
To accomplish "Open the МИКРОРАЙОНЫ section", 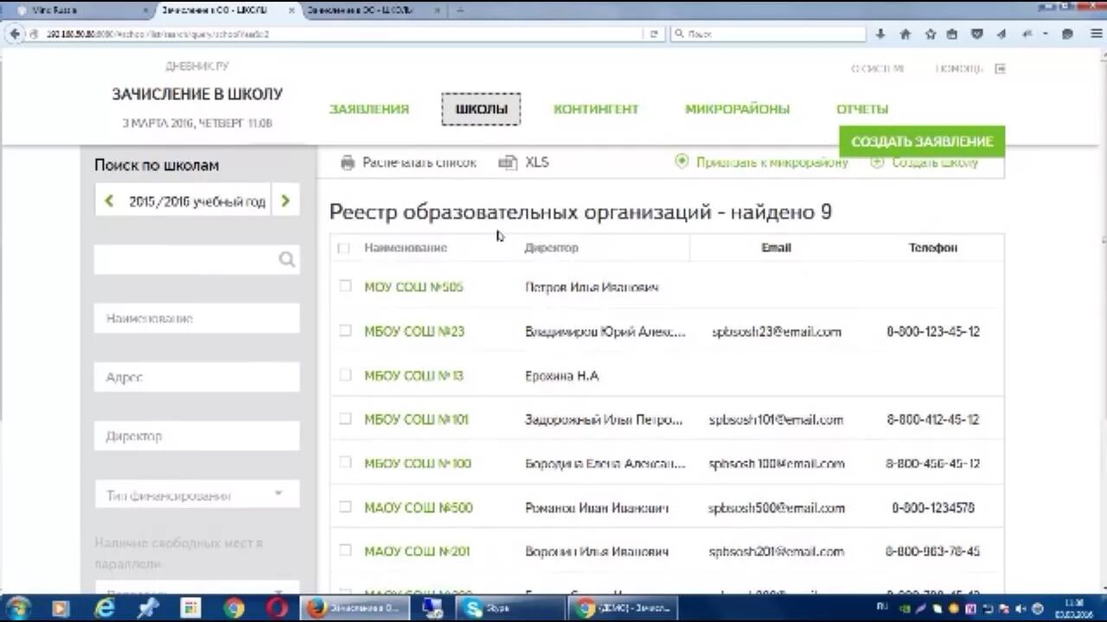I will (737, 109).
